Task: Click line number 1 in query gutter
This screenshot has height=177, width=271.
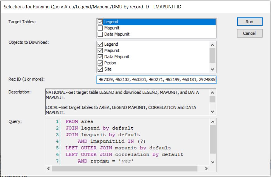Action: click(57, 121)
